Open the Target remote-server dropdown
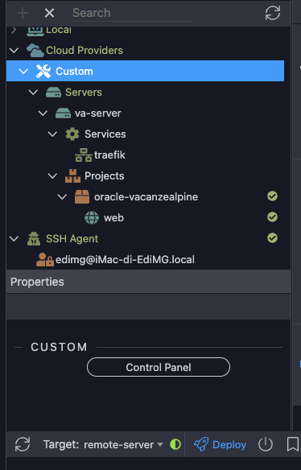301x470 pixels. [x=103, y=444]
